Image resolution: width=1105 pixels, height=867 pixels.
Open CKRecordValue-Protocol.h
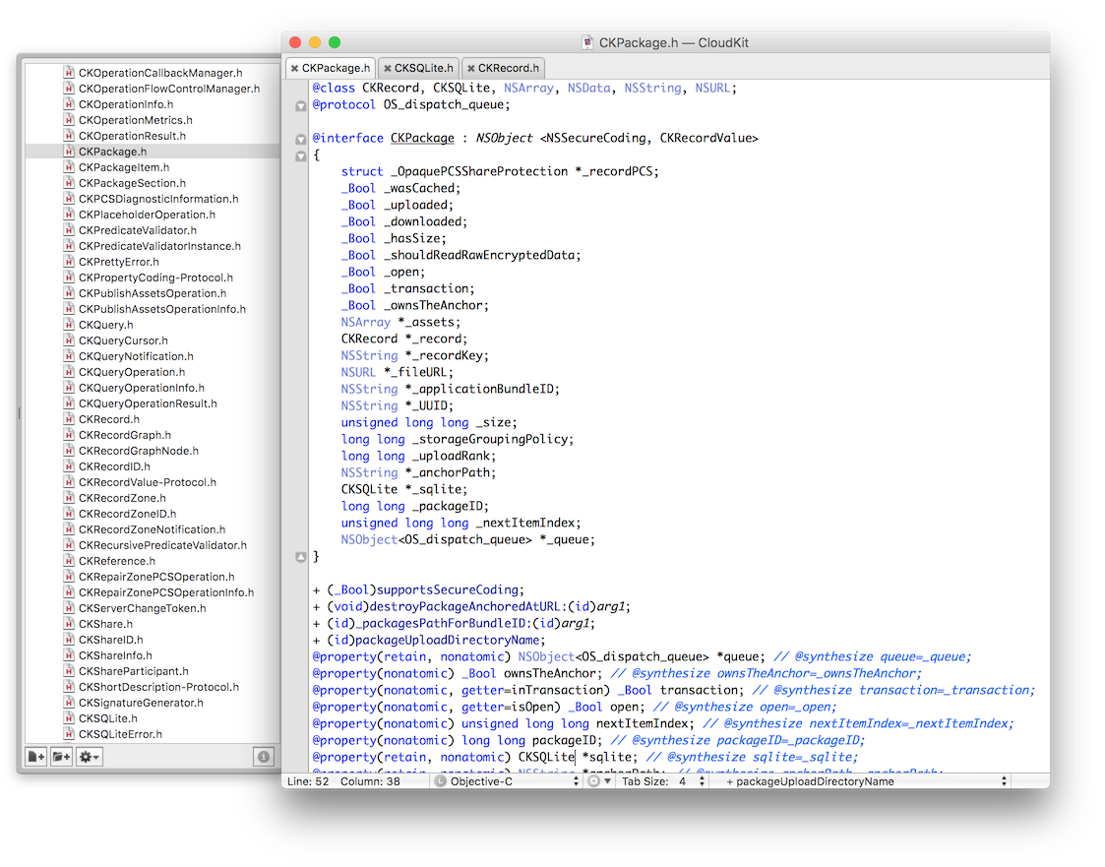[x=148, y=482]
